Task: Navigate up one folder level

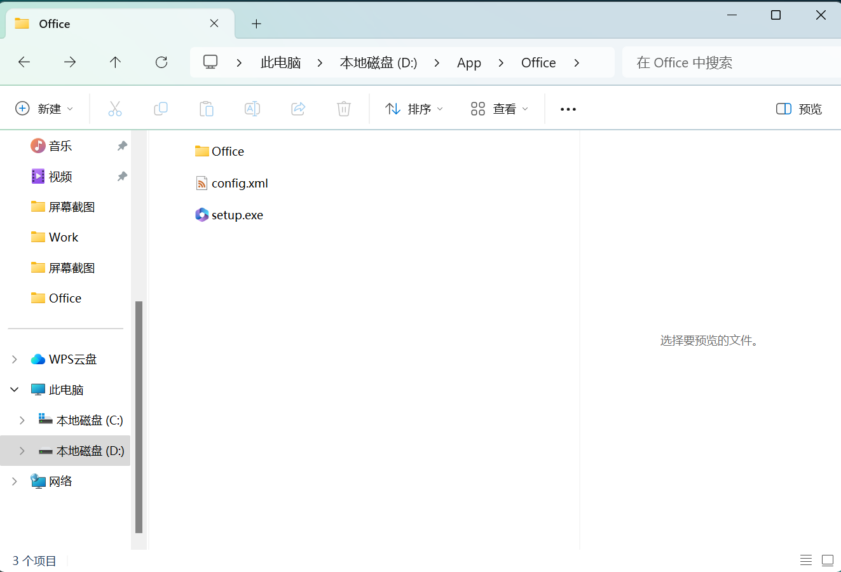Action: 115,62
